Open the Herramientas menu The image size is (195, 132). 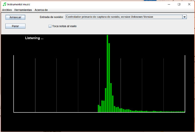[23, 10]
